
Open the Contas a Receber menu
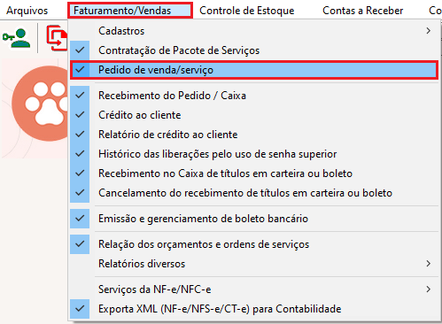click(363, 11)
